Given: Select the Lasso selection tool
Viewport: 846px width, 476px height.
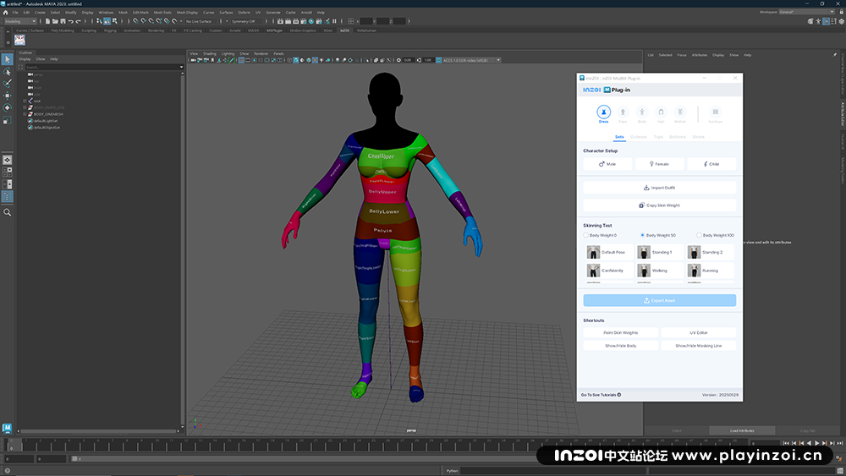Looking at the screenshot, I should point(7,72).
